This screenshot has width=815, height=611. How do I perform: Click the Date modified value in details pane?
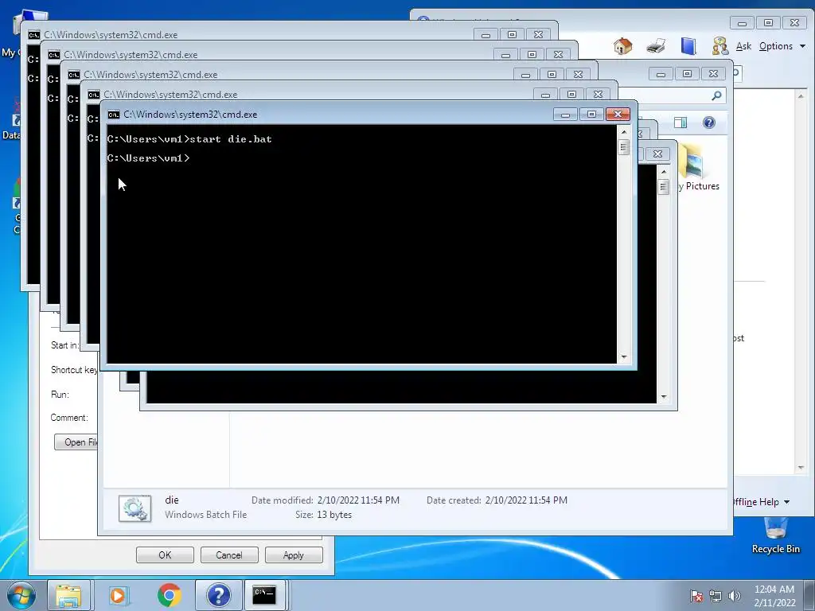(x=358, y=500)
